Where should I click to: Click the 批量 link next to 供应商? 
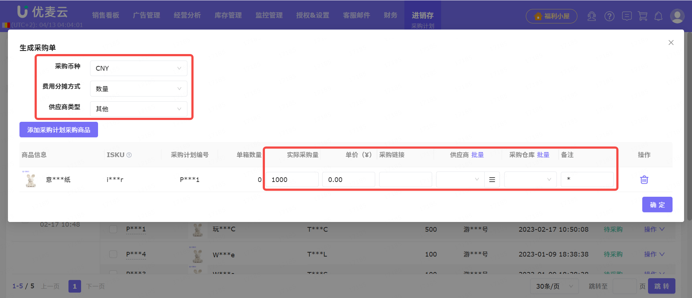point(478,155)
